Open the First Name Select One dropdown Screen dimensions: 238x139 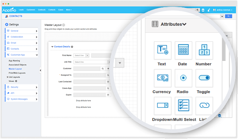pos(81,55)
